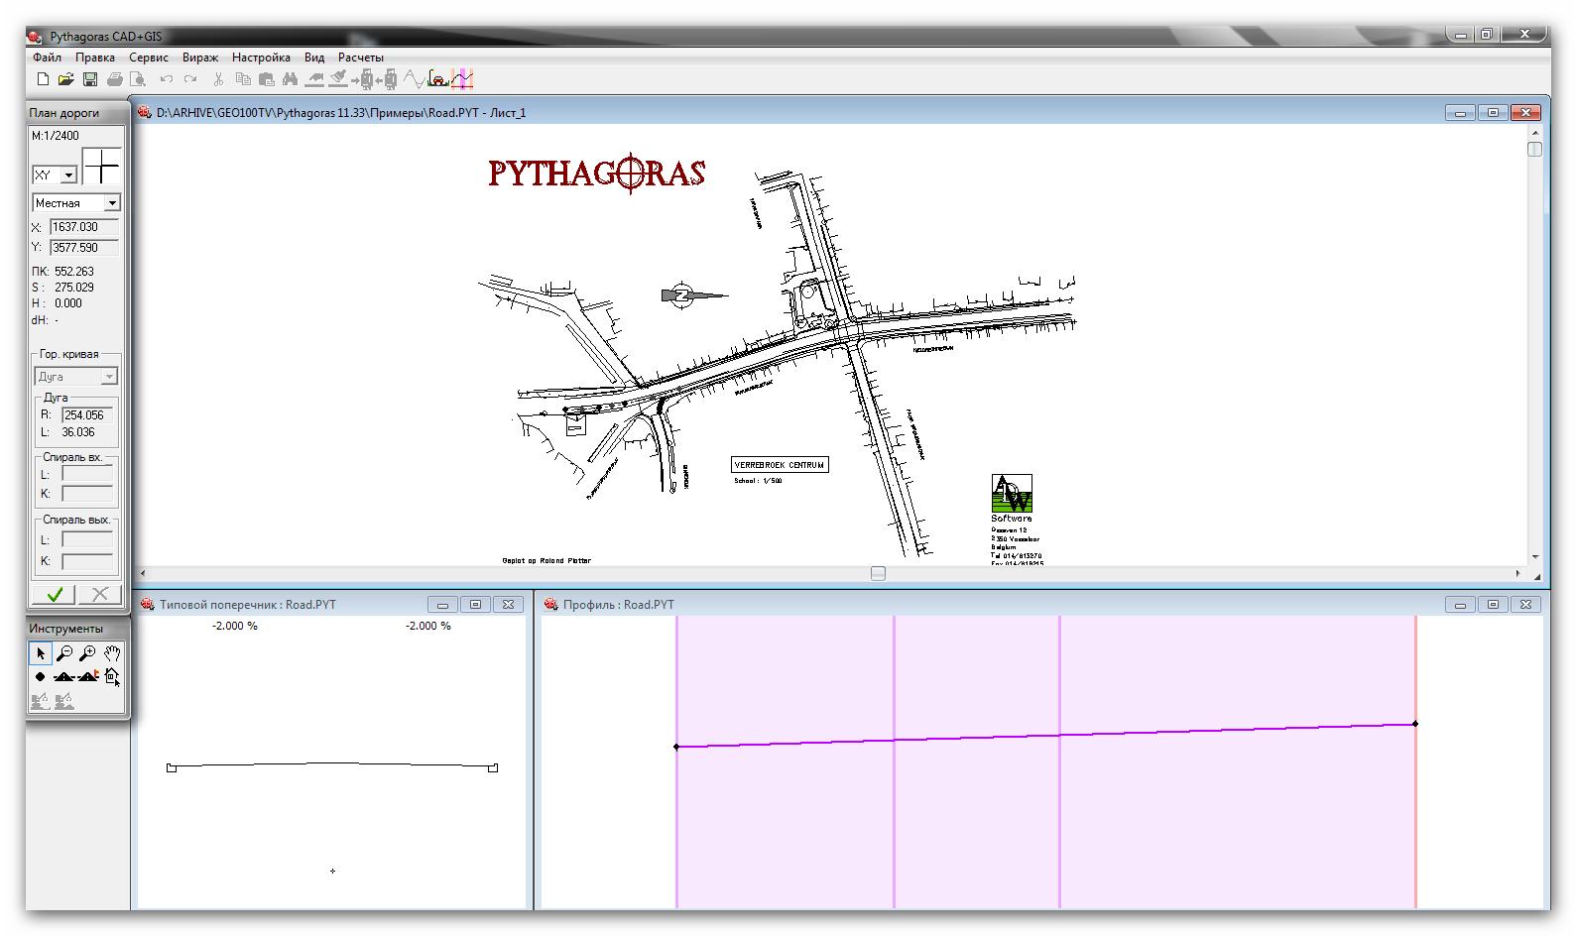Minimize the Профиль window
Image resolution: width=1577 pixels, height=936 pixels.
pos(1460,604)
